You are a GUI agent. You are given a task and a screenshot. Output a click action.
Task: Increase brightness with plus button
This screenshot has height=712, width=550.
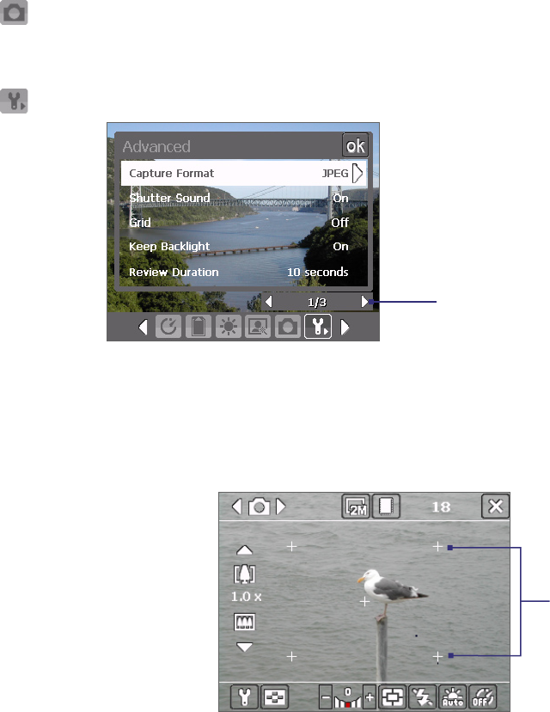(370, 697)
